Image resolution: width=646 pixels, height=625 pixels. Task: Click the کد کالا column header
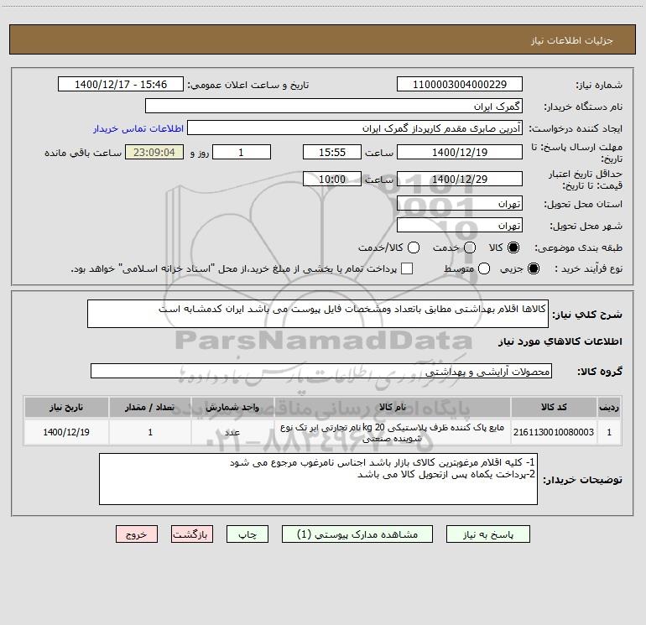tap(554, 408)
